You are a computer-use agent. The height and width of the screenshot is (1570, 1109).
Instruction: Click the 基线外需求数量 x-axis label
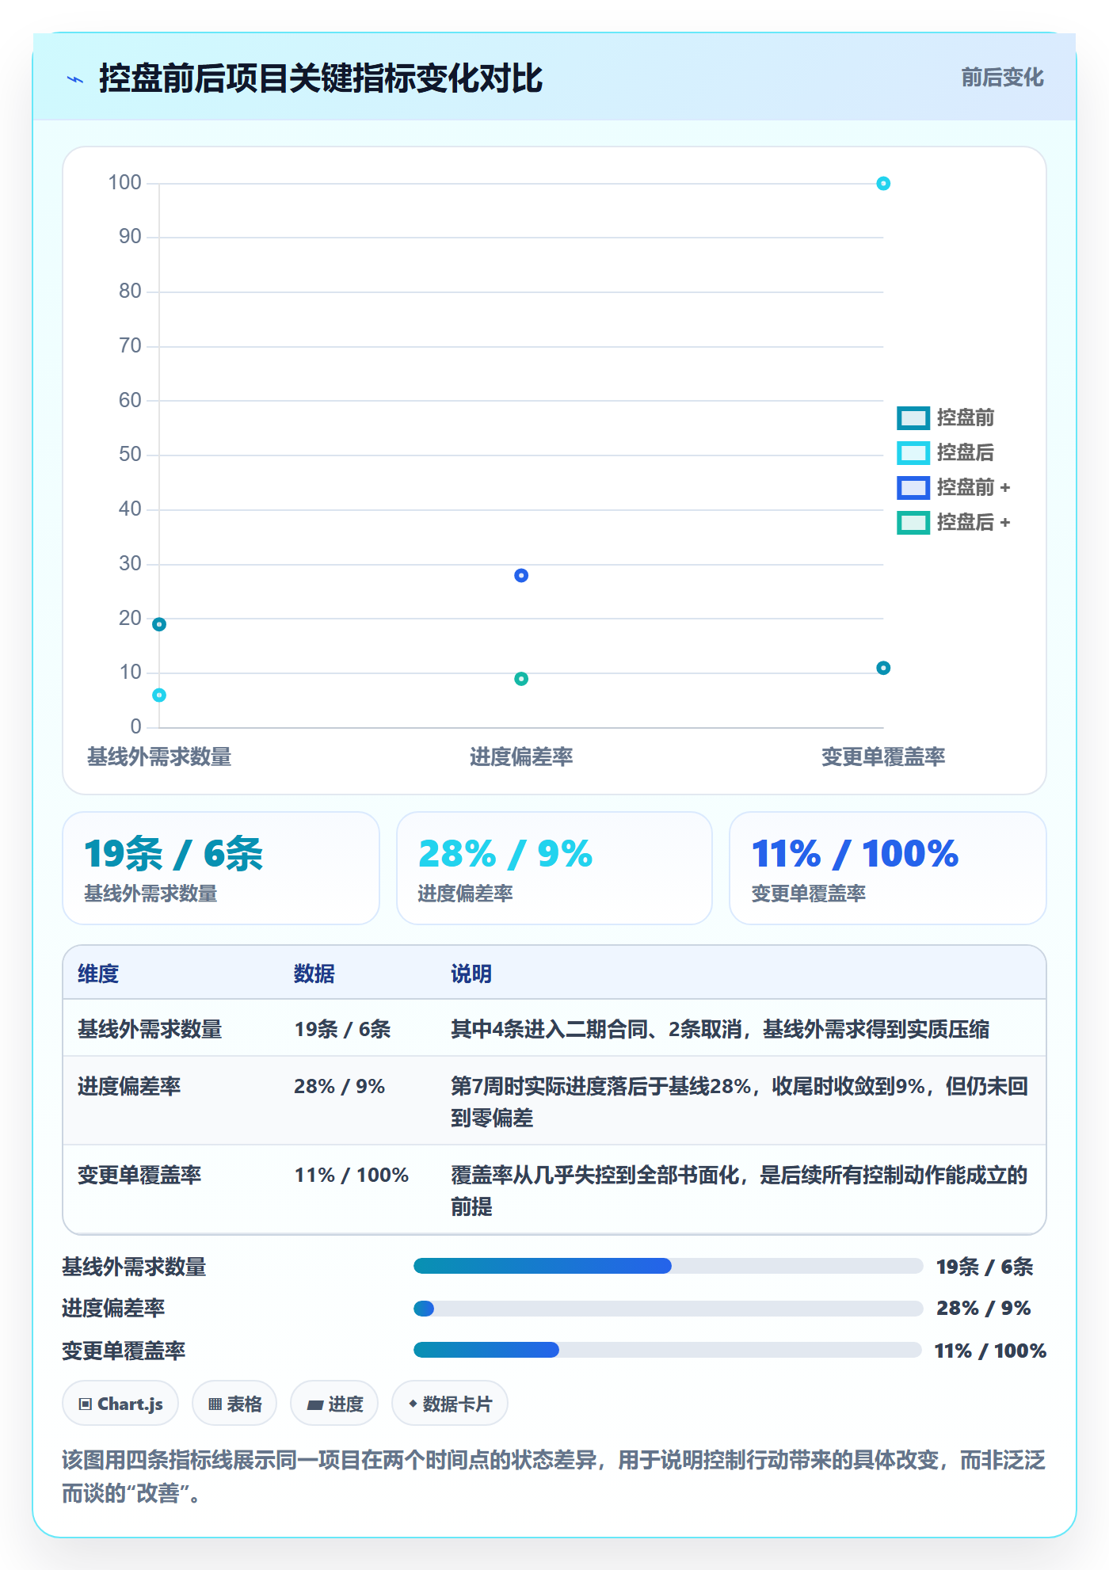(x=159, y=756)
